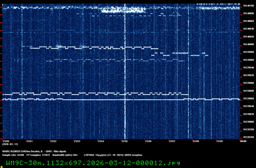Click the 23:57 time axis label
This screenshot has height=168, width=256.
click(x=172, y=141)
